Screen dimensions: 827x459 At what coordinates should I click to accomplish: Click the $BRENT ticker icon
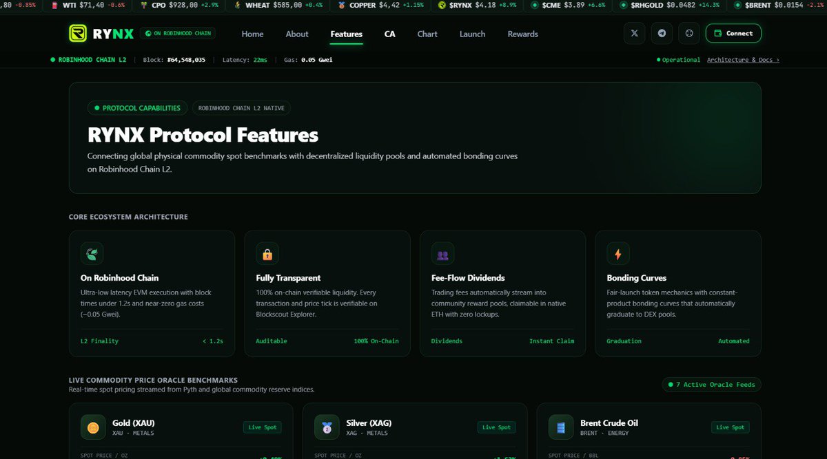[x=738, y=6]
